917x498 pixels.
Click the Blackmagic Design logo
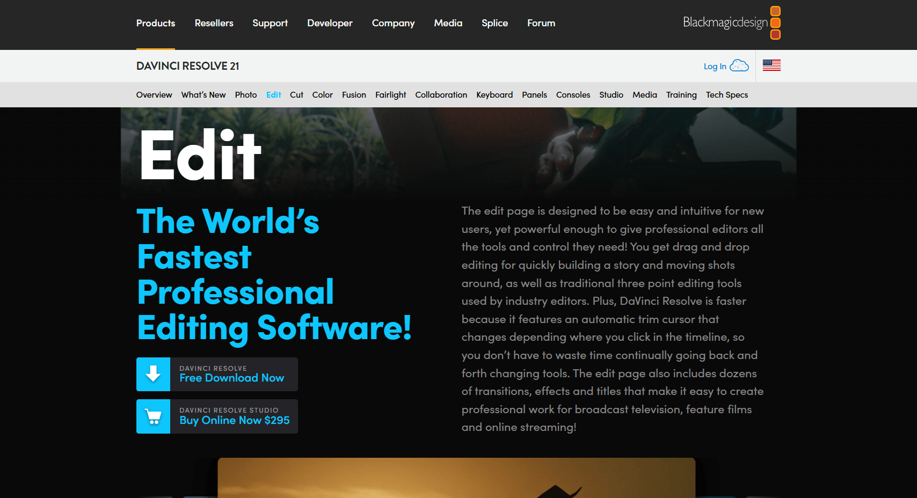[x=731, y=23]
